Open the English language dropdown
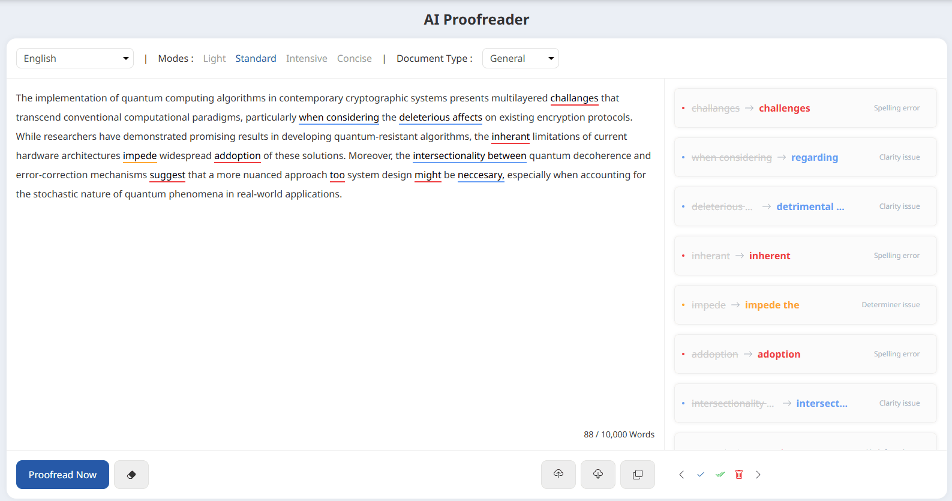Screen dimensions: 952x501 point(75,58)
